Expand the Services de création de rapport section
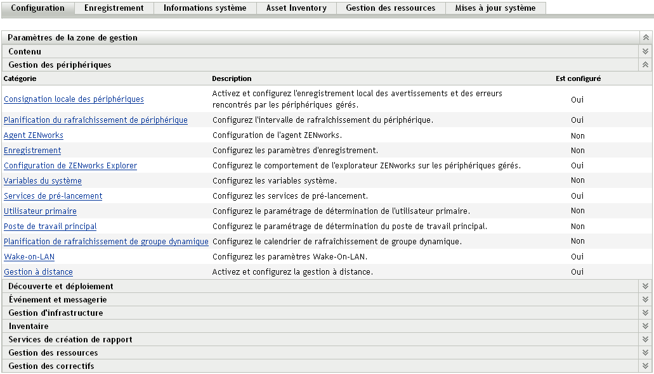Viewport: 654px width, 374px height. pos(645,339)
